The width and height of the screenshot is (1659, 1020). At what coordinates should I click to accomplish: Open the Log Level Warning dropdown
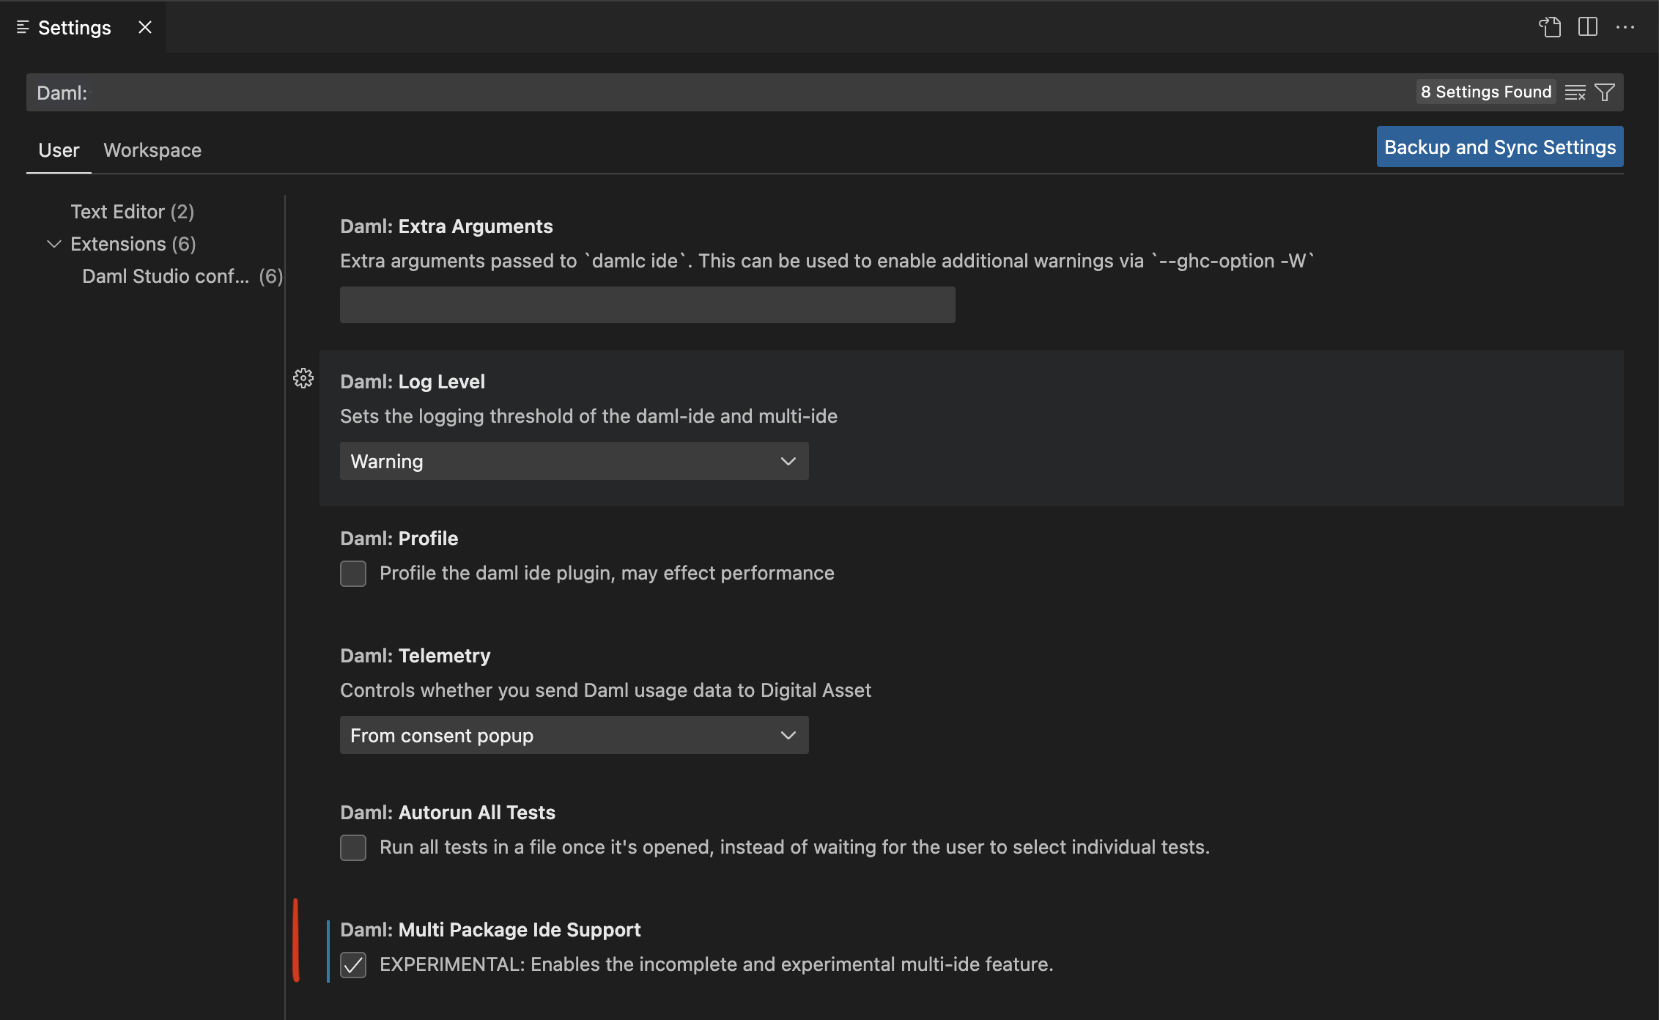574,461
